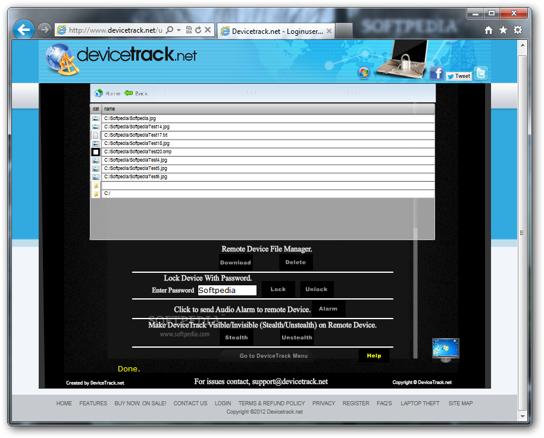Image resolution: width=544 pixels, height=438 pixels.
Task: Select row C:/Softpedia/SoftpediaTest14.jpg
Action: tap(262, 127)
